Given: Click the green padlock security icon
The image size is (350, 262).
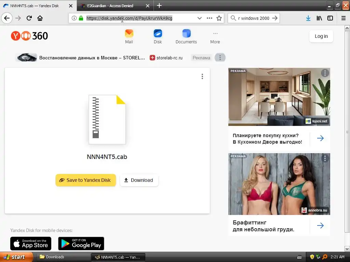Looking at the screenshot, I should [81, 18].
